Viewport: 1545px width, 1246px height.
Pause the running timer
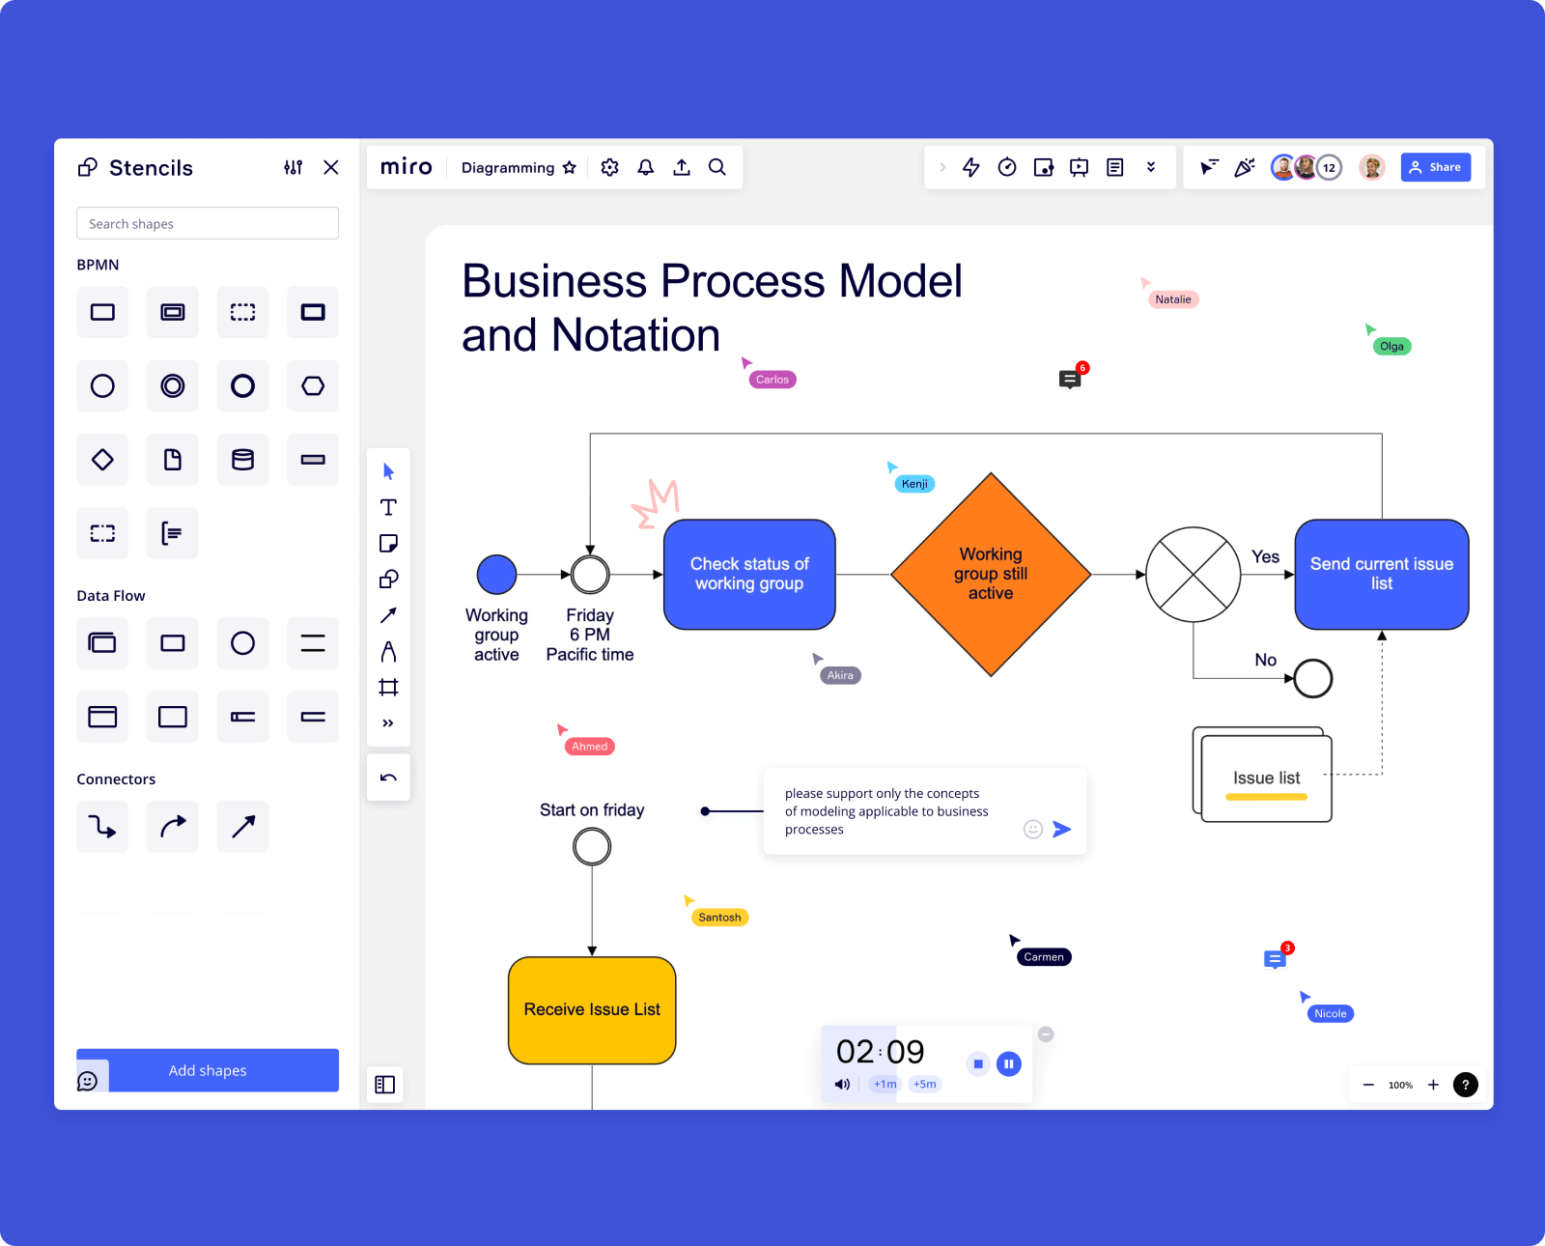[x=1008, y=1062]
